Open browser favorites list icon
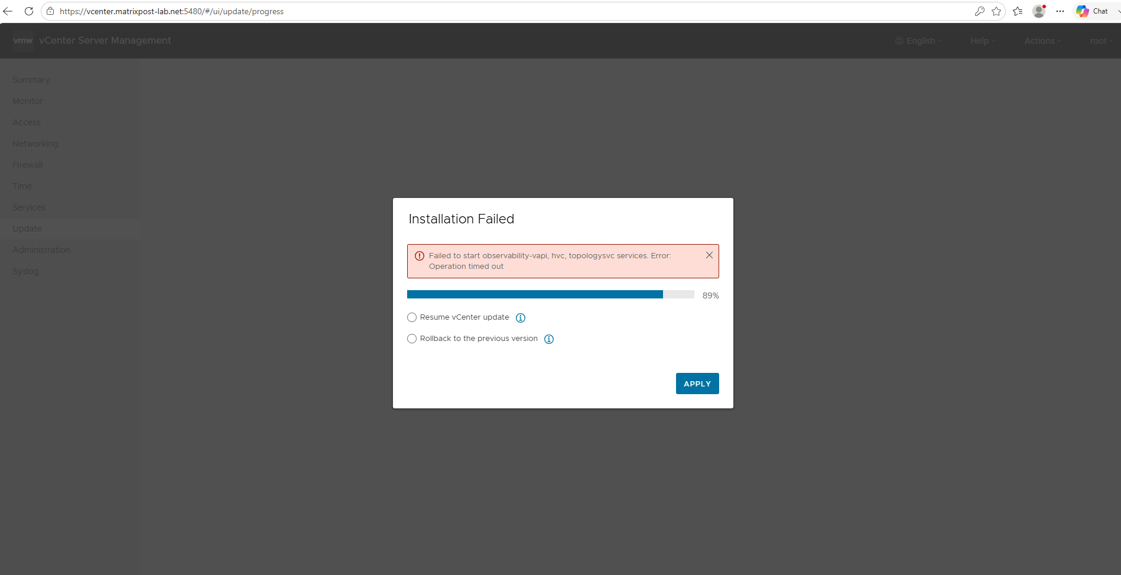The width and height of the screenshot is (1121, 575). click(1018, 11)
